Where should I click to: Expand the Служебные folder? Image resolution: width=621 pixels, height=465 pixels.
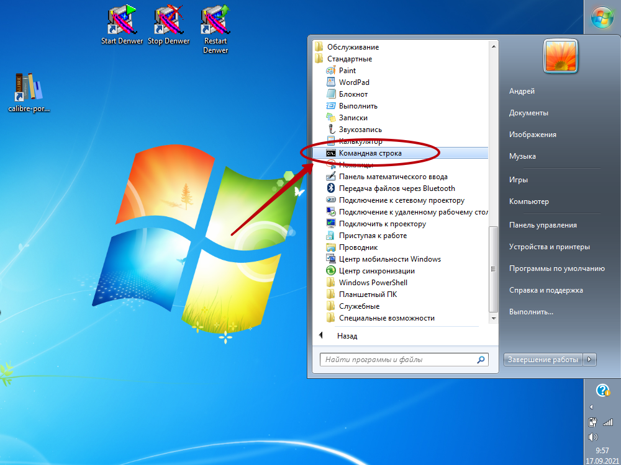359,306
